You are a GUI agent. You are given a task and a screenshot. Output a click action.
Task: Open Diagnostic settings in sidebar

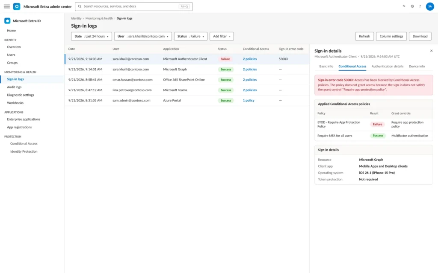click(x=32, y=95)
